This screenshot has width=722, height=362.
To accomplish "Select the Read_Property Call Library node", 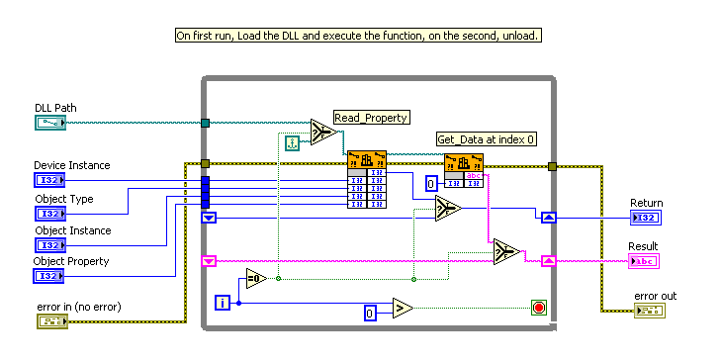I will (x=367, y=179).
